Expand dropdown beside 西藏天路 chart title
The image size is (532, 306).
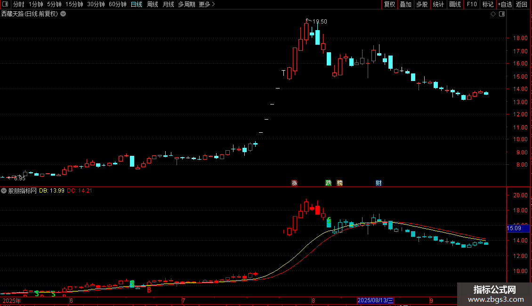[63, 14]
